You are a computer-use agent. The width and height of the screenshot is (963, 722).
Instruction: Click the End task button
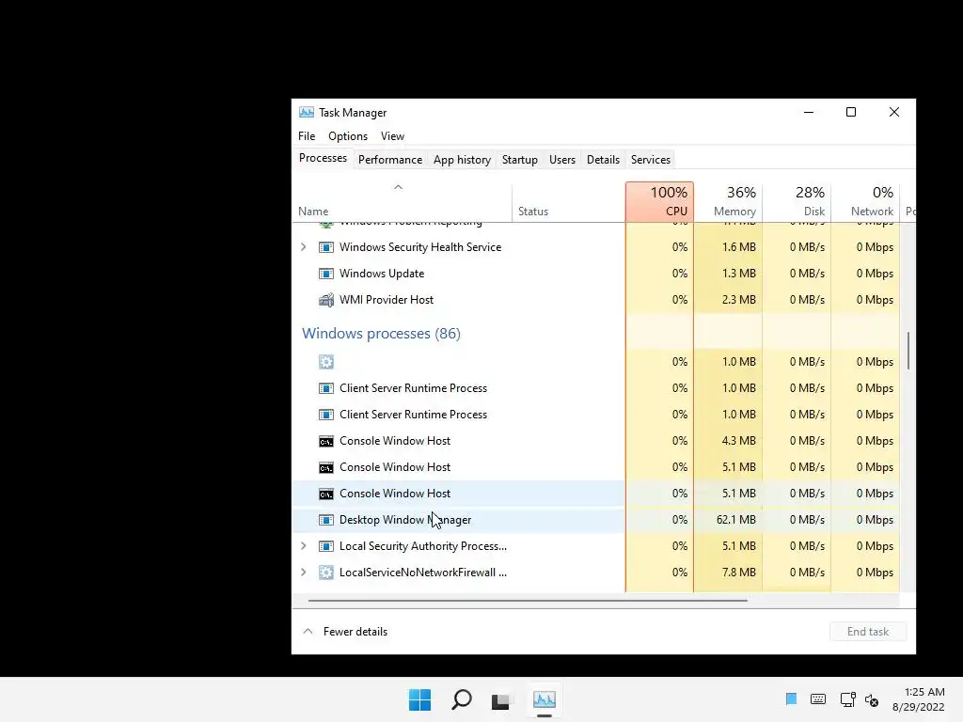(x=868, y=632)
